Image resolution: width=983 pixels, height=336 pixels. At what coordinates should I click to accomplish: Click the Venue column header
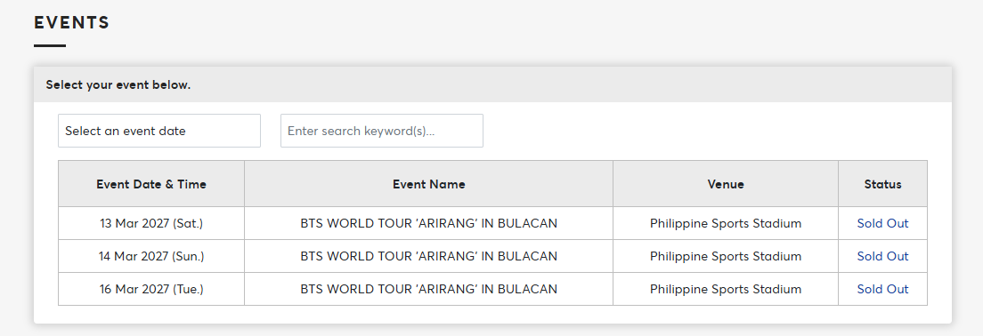[726, 184]
